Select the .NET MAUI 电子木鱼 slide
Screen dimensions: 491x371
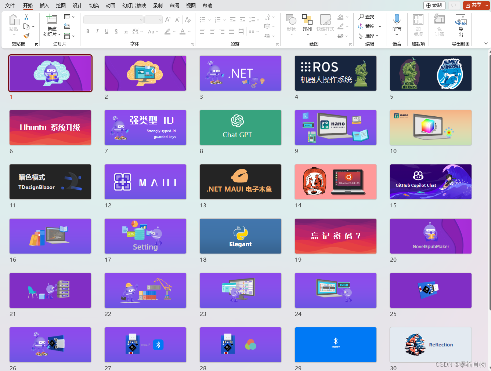click(241, 182)
